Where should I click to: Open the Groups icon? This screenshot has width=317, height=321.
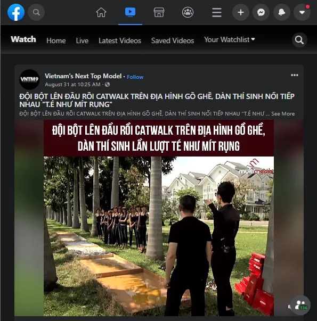coord(188,12)
